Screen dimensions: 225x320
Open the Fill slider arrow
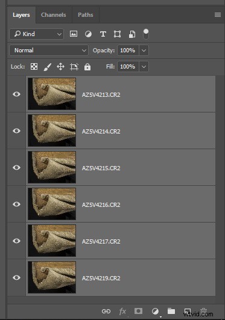(x=144, y=67)
